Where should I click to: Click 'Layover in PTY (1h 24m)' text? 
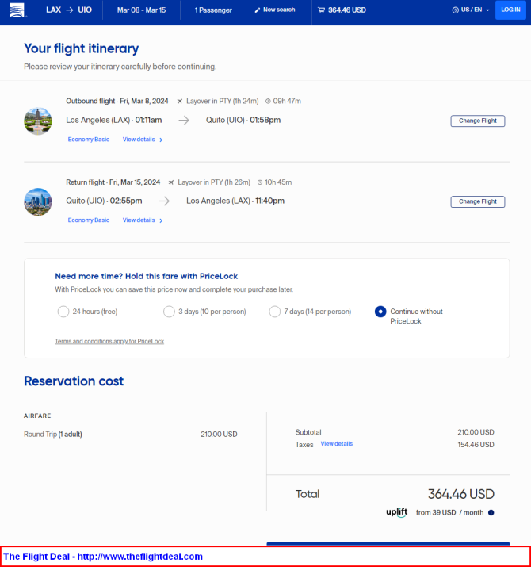223,102
